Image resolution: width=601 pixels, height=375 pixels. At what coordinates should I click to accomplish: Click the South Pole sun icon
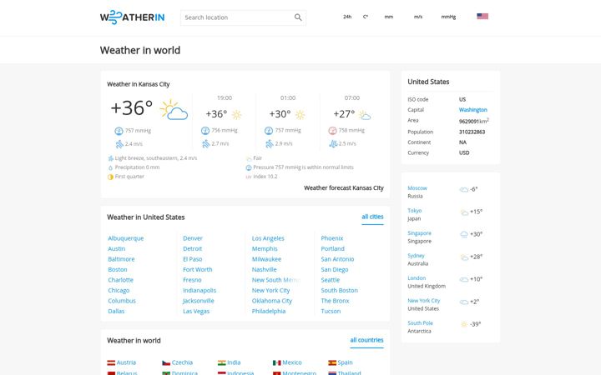(x=464, y=324)
